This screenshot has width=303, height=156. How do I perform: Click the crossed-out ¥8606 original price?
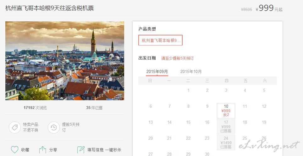[x=246, y=9]
